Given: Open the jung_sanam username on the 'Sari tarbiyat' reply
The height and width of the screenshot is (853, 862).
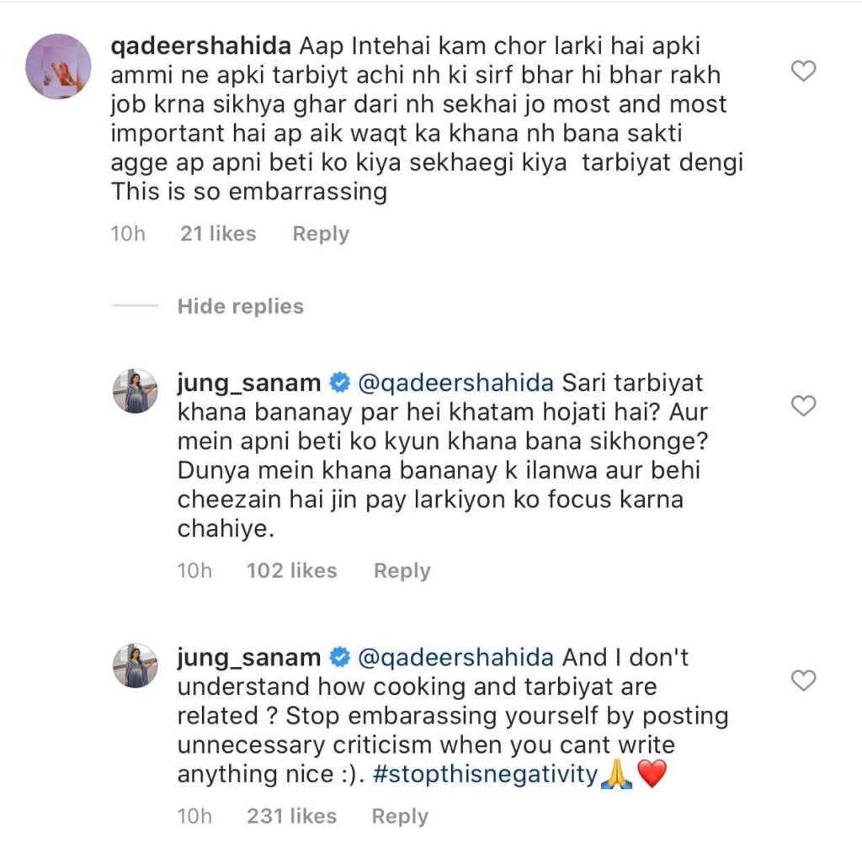Looking at the screenshot, I should pyautogui.click(x=249, y=384).
